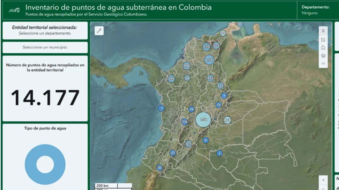The height and width of the screenshot is (190, 339).
Task: Click the Servicio Geológico Colombiano logo
Action: click(x=14, y=10)
